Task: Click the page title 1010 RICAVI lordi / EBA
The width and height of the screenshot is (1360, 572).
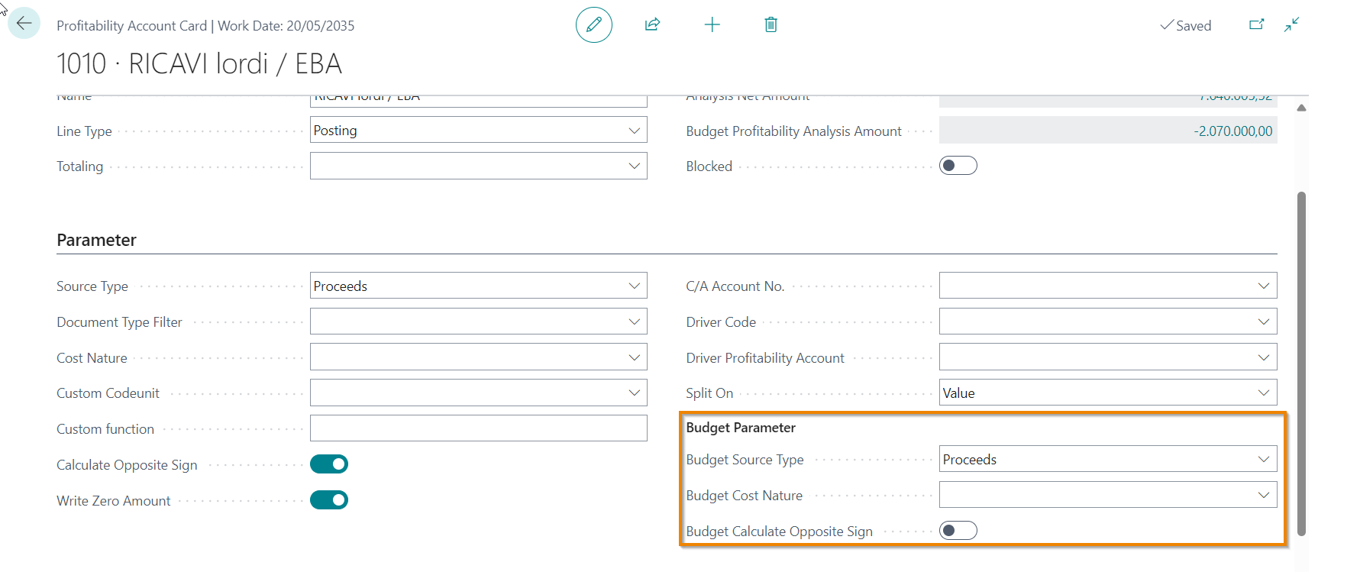Action: 199,63
